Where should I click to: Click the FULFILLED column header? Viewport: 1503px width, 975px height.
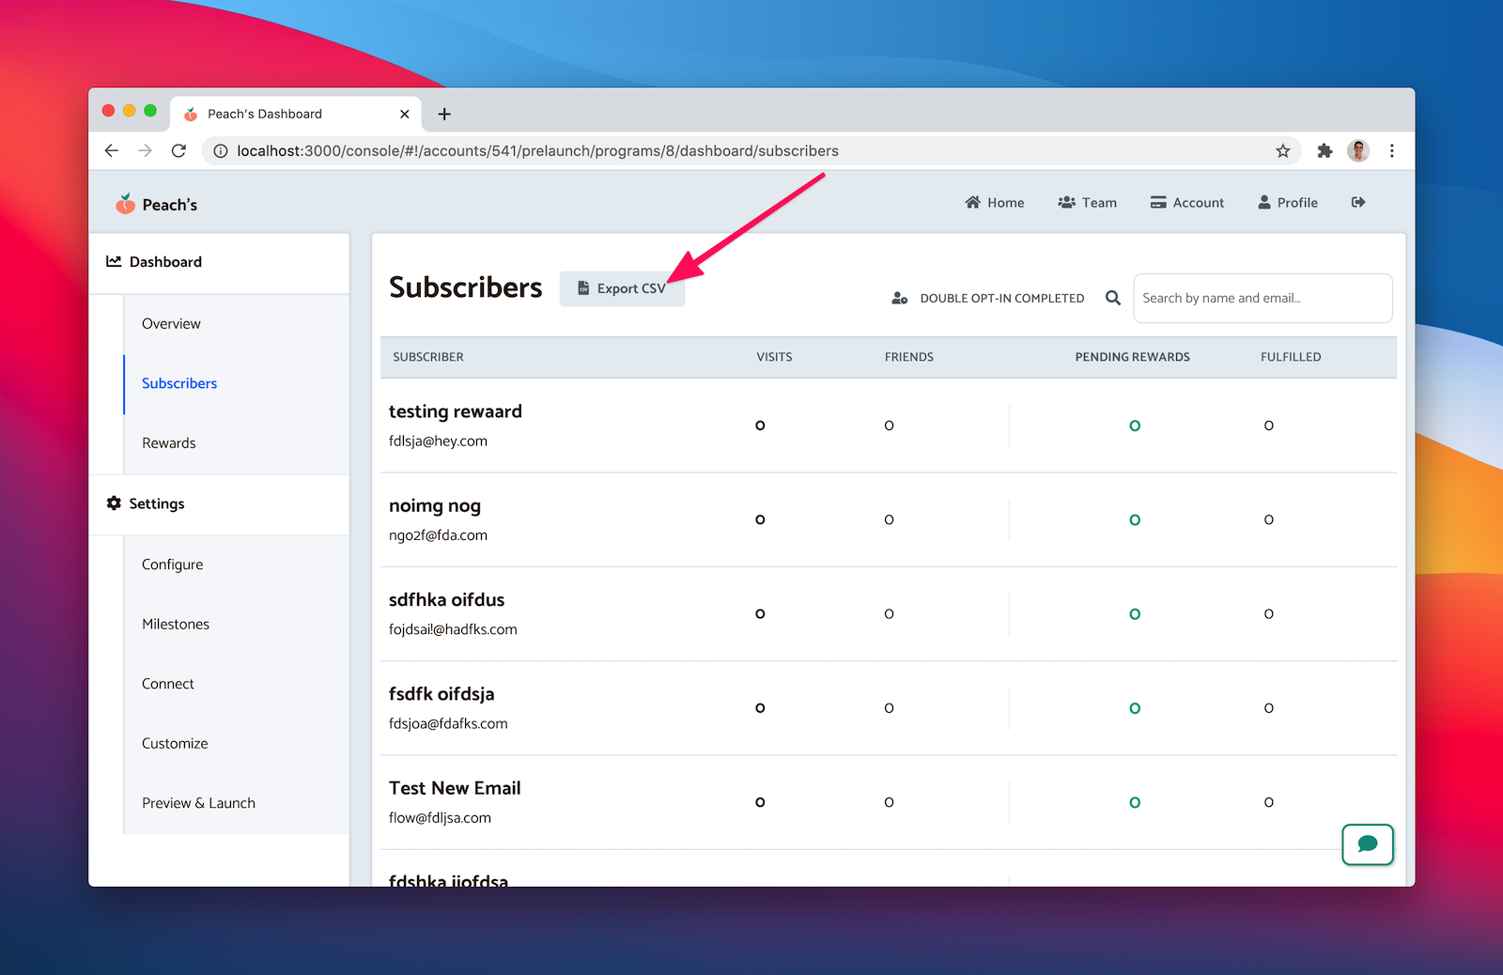point(1291,357)
